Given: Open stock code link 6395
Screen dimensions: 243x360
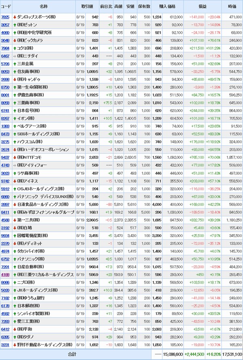Looking at the screenshot, I should click(5, 337).
